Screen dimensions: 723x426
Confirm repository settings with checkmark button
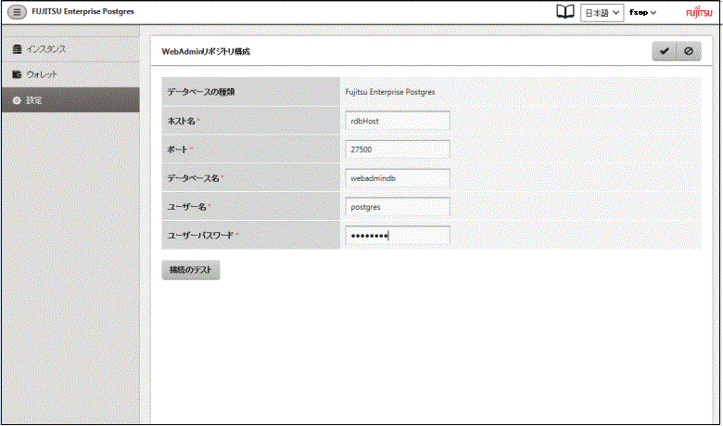(x=664, y=51)
